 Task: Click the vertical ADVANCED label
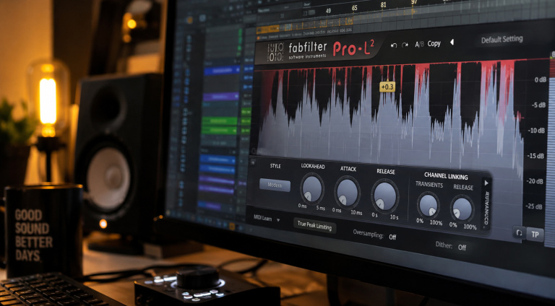click(x=486, y=209)
